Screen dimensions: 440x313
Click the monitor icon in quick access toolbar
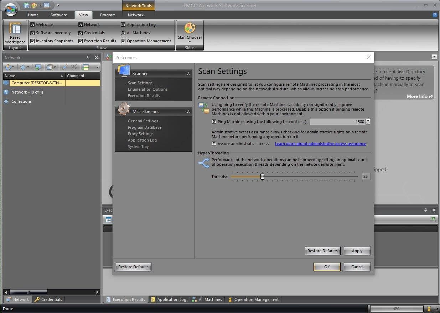coord(46,5)
